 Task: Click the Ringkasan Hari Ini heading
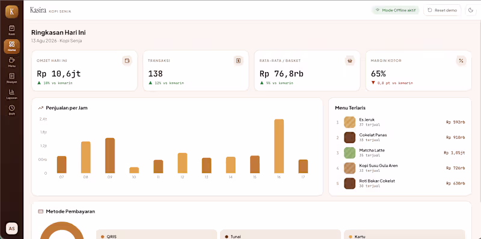(x=58, y=32)
